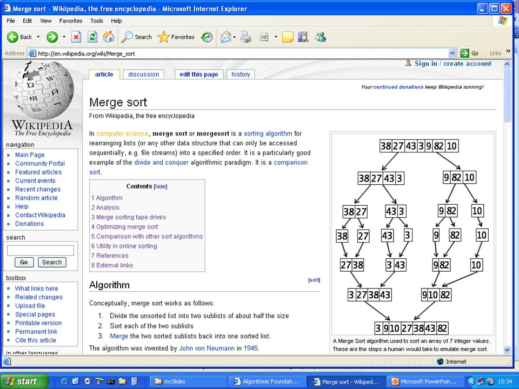Click the yellow Discuss note icon
The image size is (519, 389).
coord(288,37)
